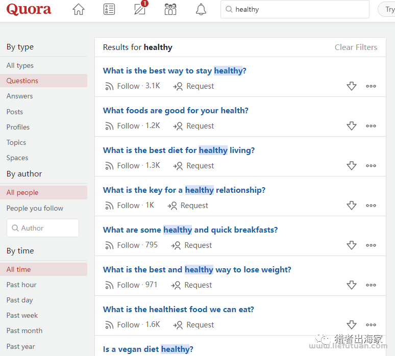Downvote 'key for a healthy relationship' question
This screenshot has width=395, height=356.
(352, 206)
